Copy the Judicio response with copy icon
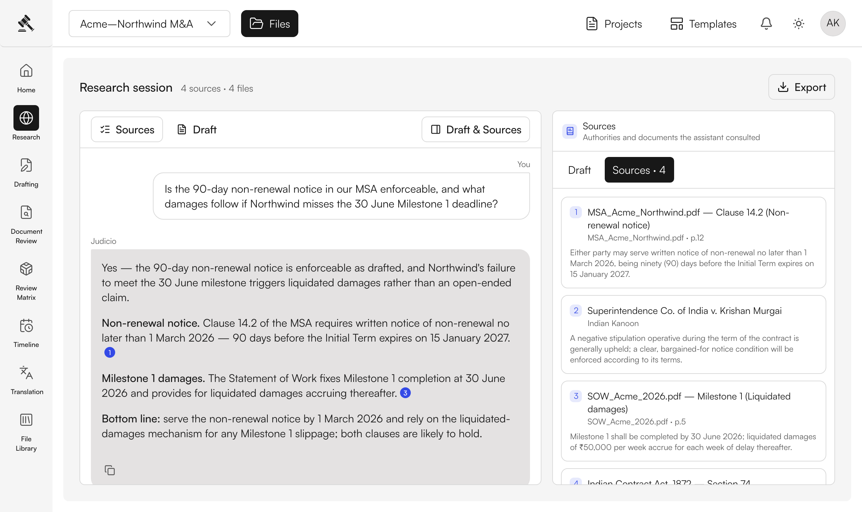The image size is (862, 512). coord(110,470)
